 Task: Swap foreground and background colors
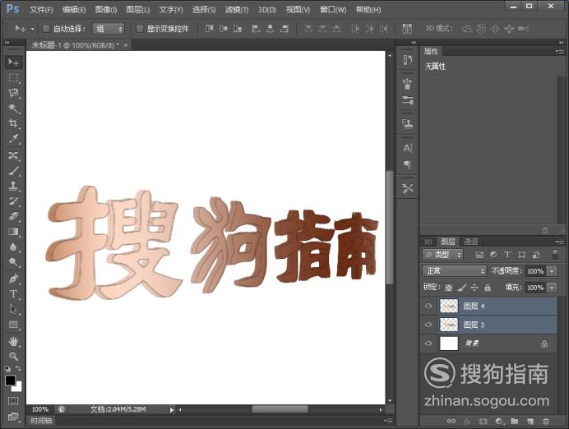pos(18,368)
